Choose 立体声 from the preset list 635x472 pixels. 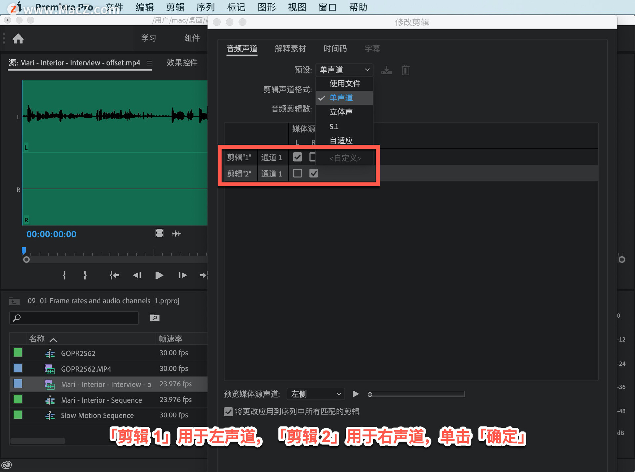pyautogui.click(x=341, y=112)
